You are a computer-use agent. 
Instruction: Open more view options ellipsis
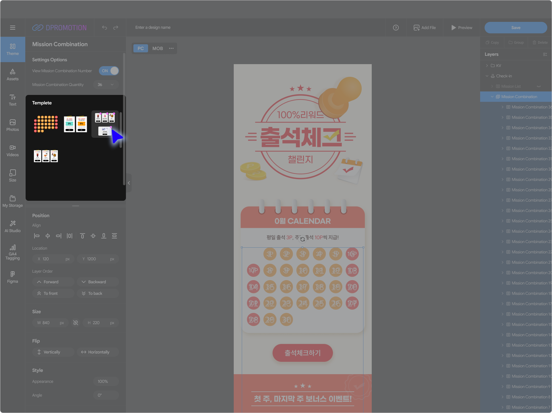pos(171,48)
